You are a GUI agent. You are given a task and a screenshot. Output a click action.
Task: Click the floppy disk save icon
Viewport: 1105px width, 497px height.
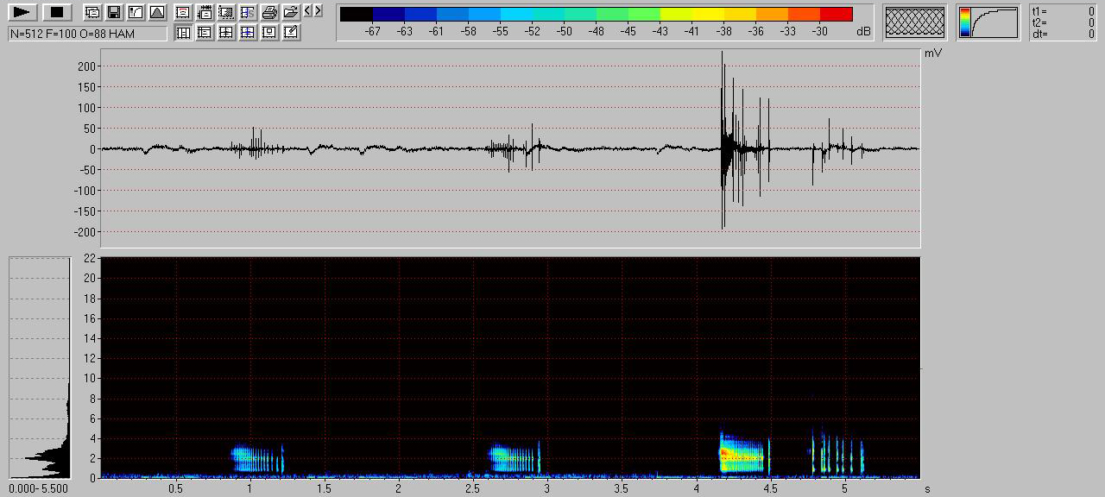(113, 12)
